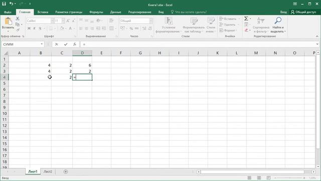Toggle Italic (К) formatting
The width and height of the screenshot is (321, 181).
35,28
